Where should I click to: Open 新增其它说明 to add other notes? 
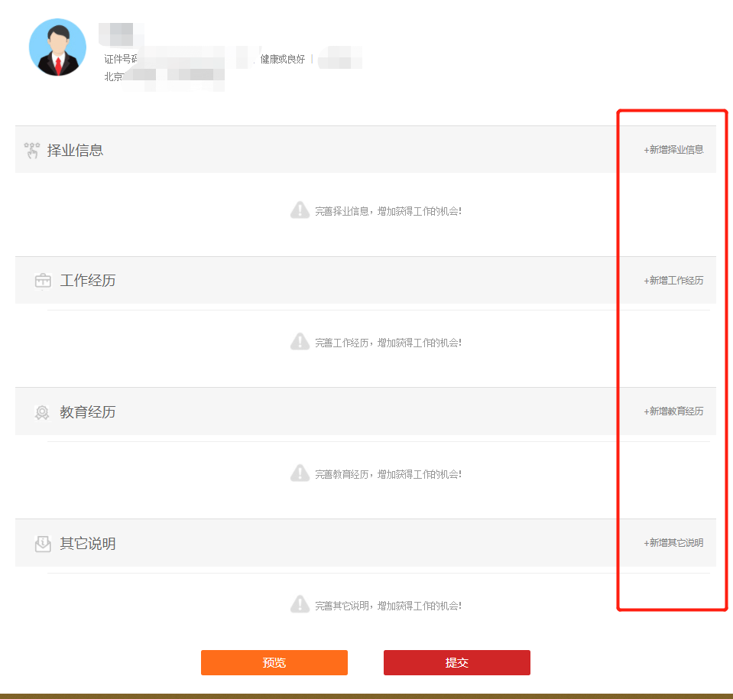click(x=670, y=542)
